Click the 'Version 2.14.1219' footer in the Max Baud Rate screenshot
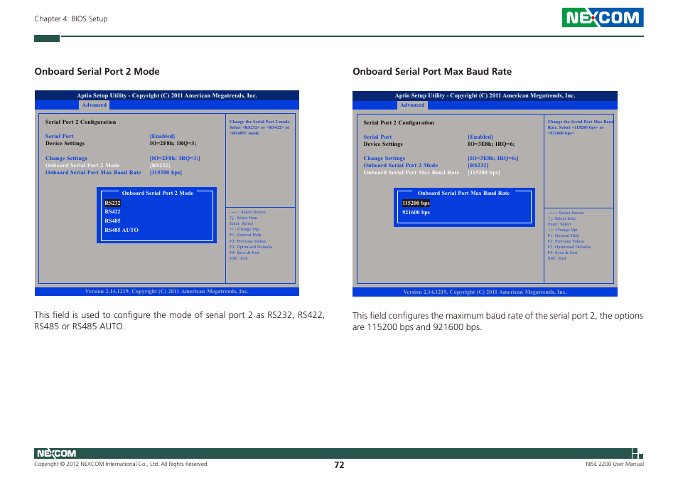 click(x=485, y=292)
